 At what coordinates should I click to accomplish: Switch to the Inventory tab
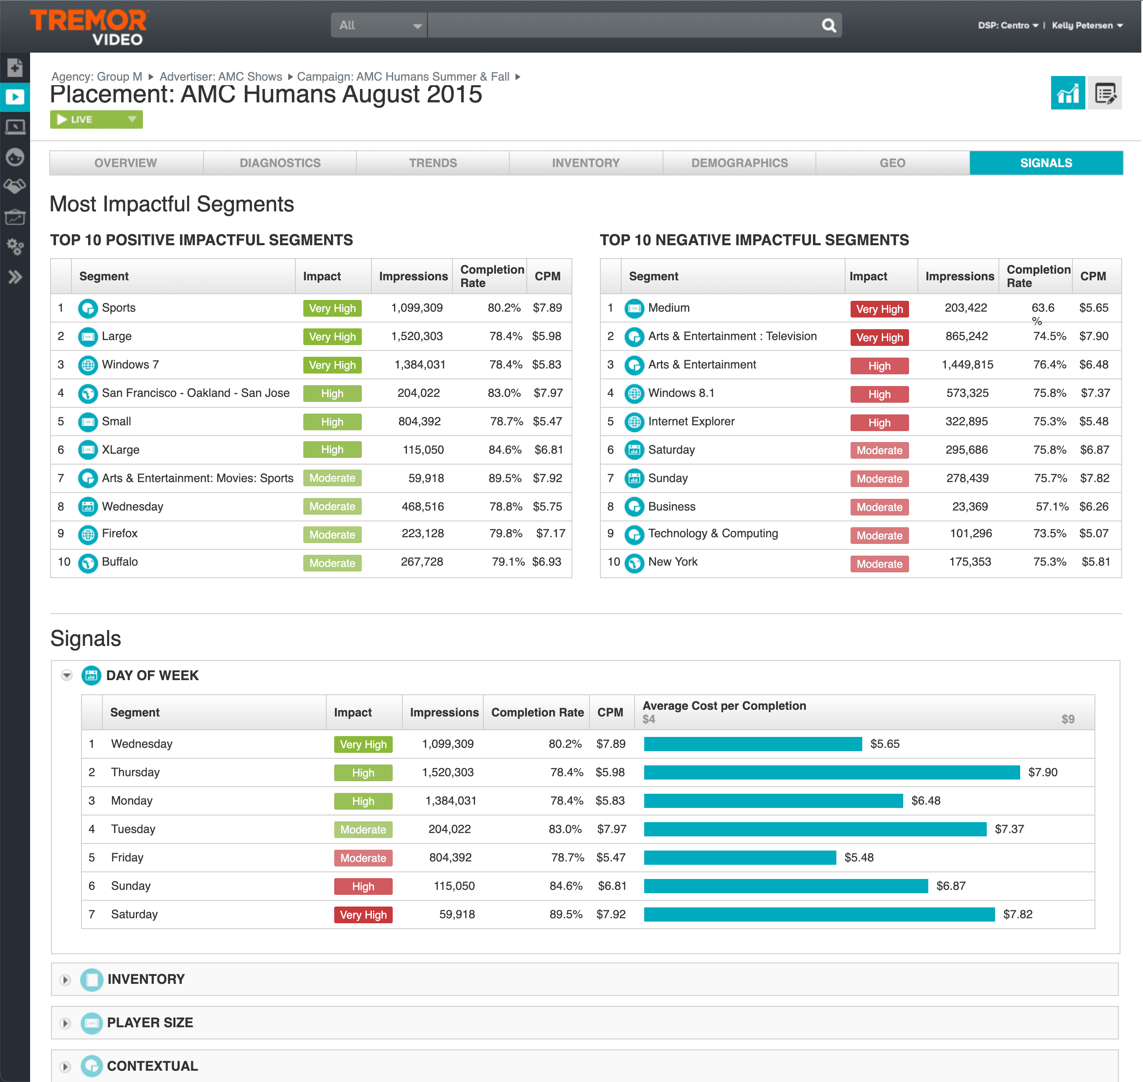pos(585,163)
